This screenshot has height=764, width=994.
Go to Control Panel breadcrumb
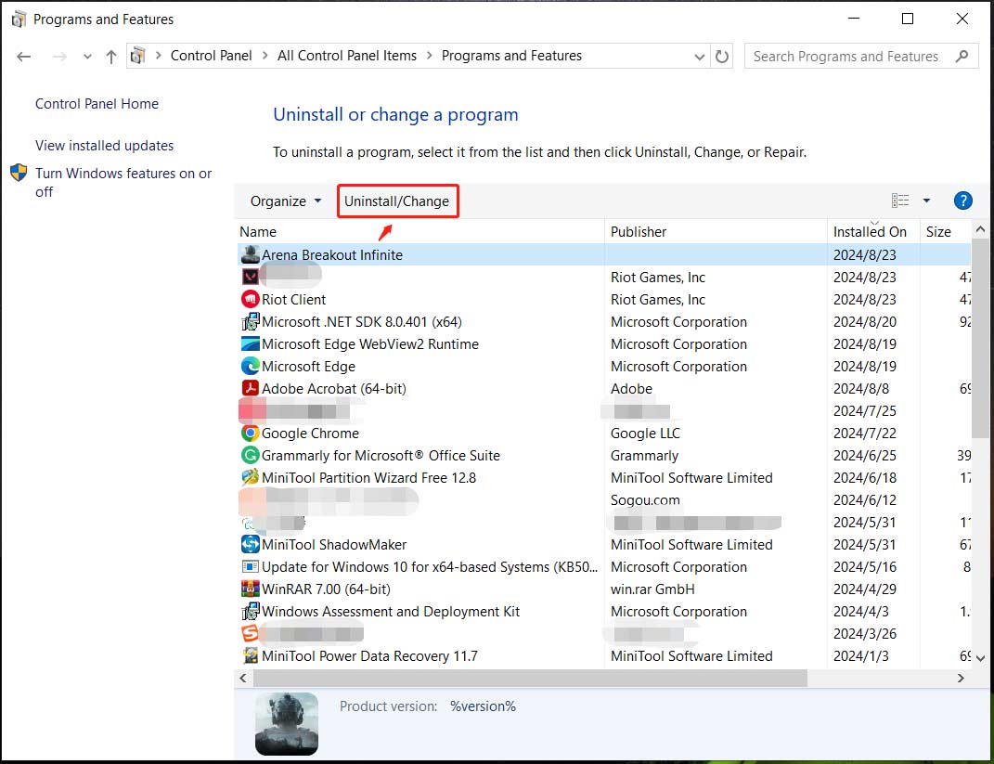tap(211, 56)
